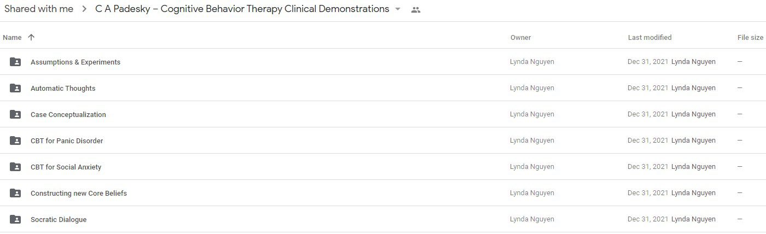This screenshot has height=234, width=766.
Task: Click the Automatic Thoughts shared folder icon
Action: 15,88
